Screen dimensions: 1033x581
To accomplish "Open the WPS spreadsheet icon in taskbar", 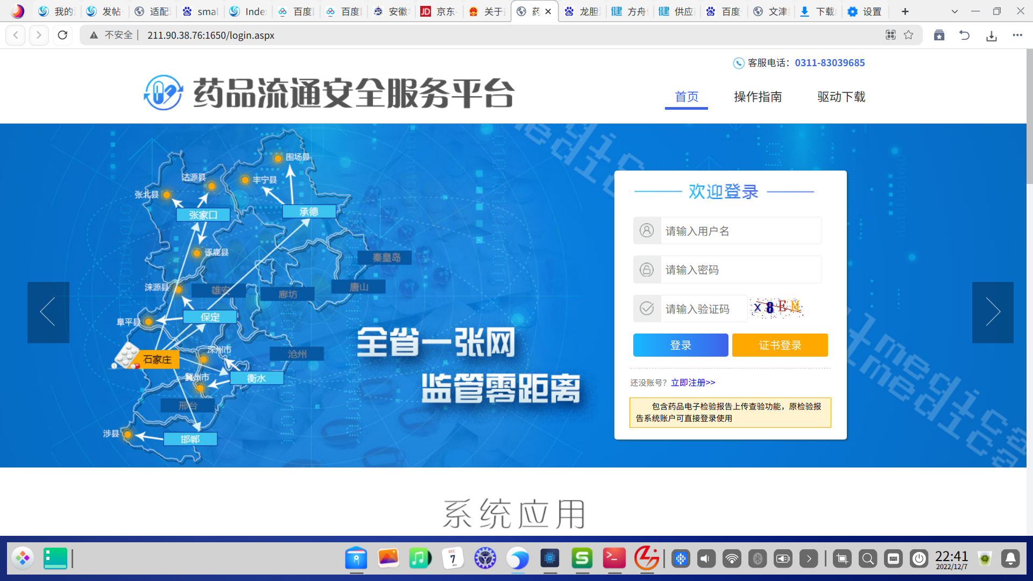I will (x=582, y=558).
